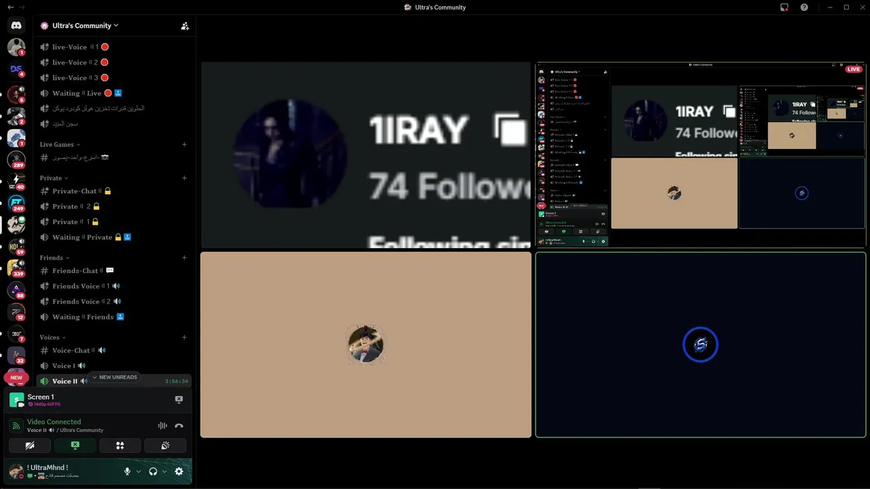Image resolution: width=870 pixels, height=489 pixels.
Task: Open the lightning server with 40 badge
Action: (16, 181)
